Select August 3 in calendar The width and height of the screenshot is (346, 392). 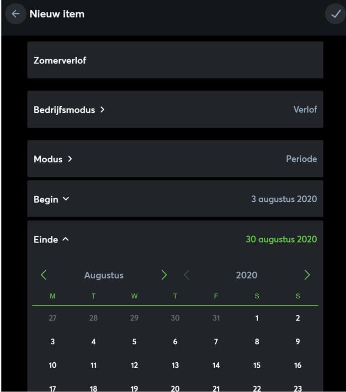coord(53,342)
